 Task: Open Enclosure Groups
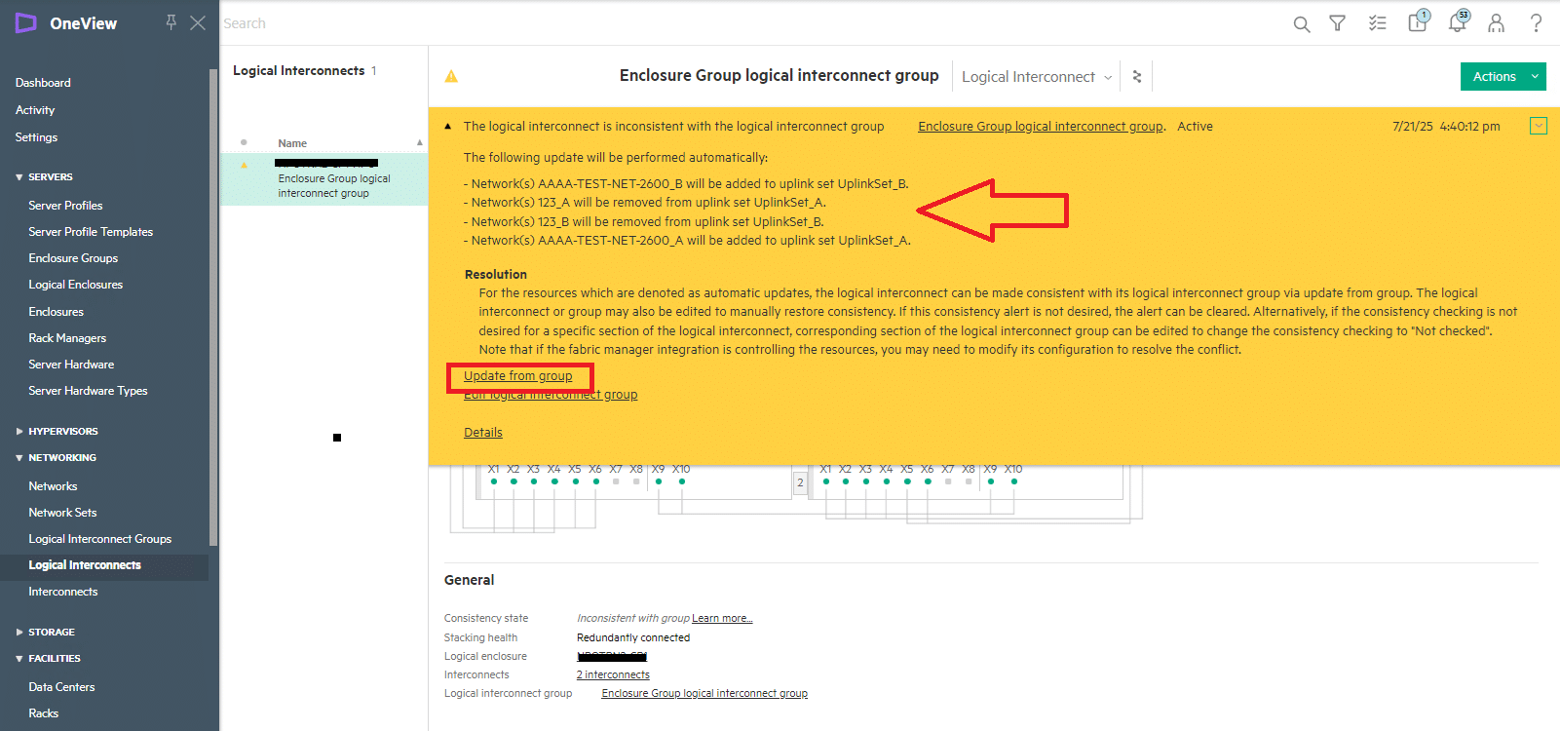pos(73,258)
